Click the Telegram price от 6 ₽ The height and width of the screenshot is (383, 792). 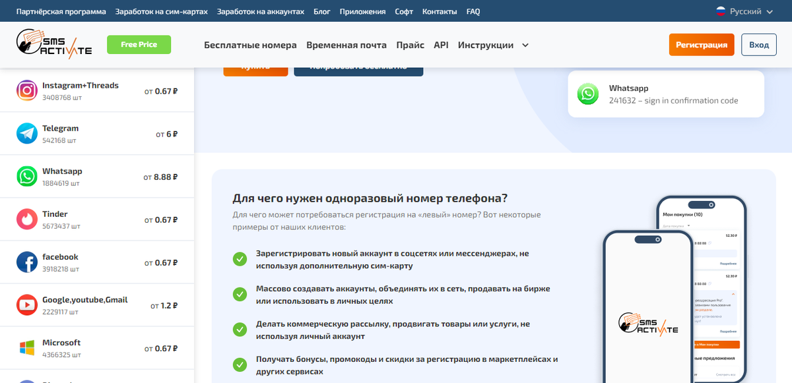(x=166, y=134)
